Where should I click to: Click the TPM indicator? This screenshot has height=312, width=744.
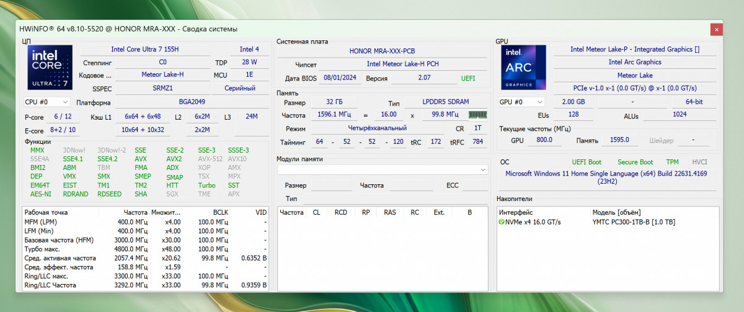[672, 162]
